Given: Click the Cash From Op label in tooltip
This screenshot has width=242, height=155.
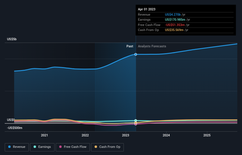Looking at the screenshot, I should [x=148, y=30].
